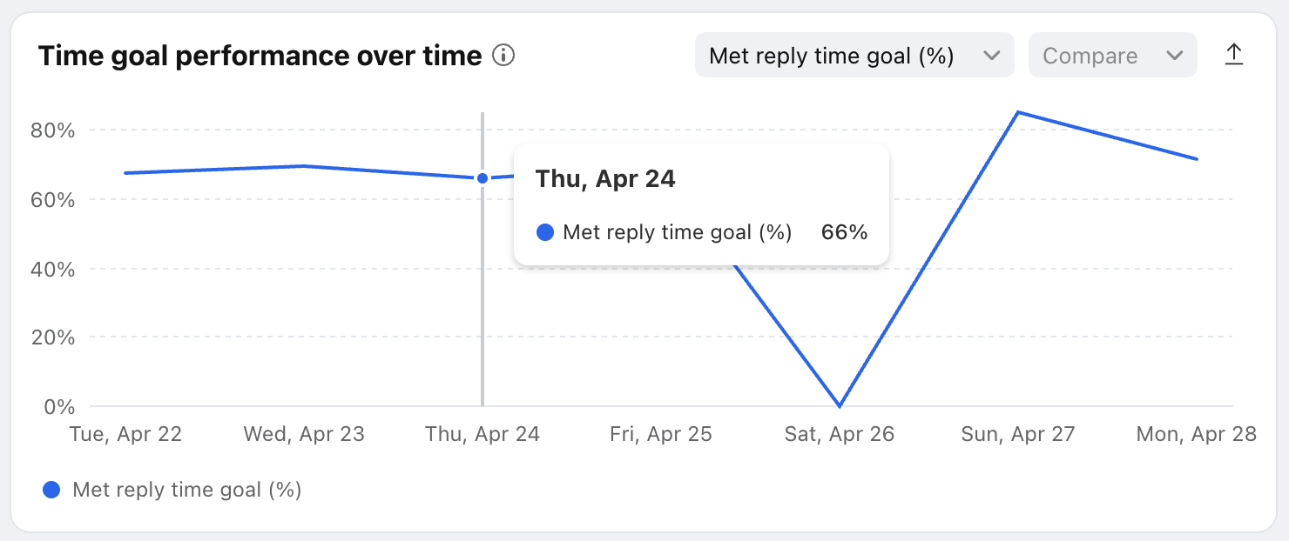Image resolution: width=1289 pixels, height=541 pixels.
Task: Toggle the Met reply time goal legend series
Action: click(x=172, y=490)
